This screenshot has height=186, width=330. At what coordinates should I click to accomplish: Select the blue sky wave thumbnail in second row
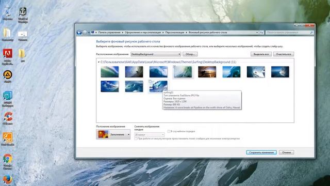click(110, 86)
